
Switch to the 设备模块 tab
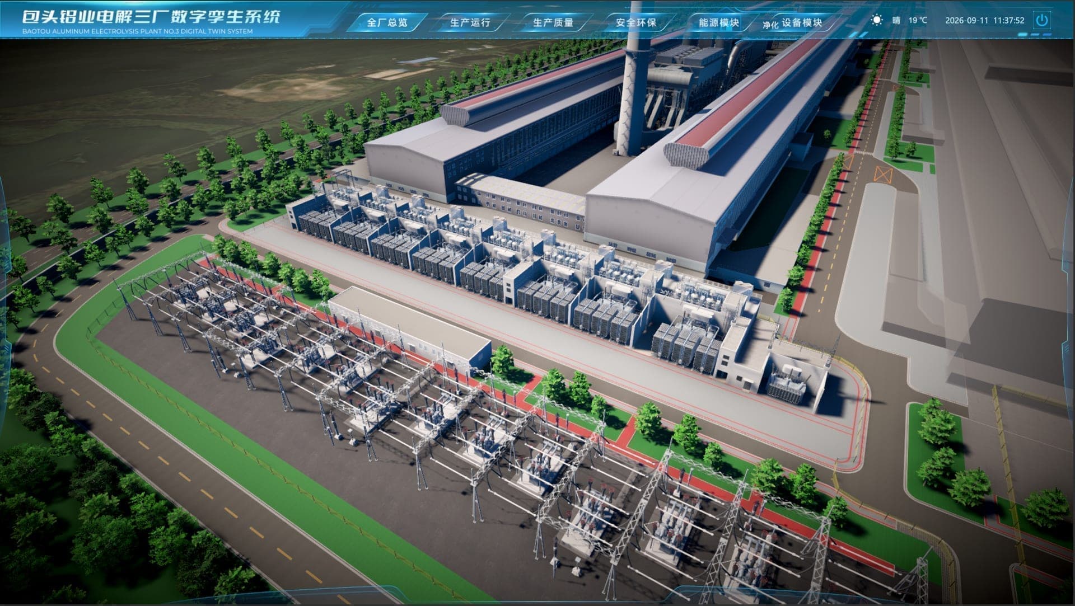pyautogui.click(x=802, y=22)
